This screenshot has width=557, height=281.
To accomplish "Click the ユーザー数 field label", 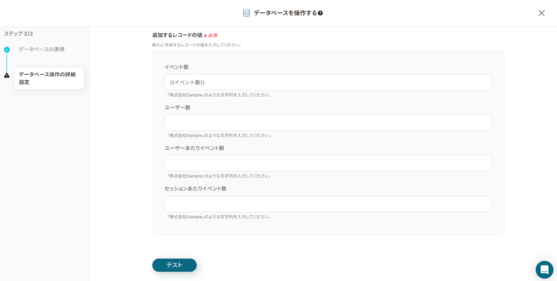I will pyautogui.click(x=177, y=108).
